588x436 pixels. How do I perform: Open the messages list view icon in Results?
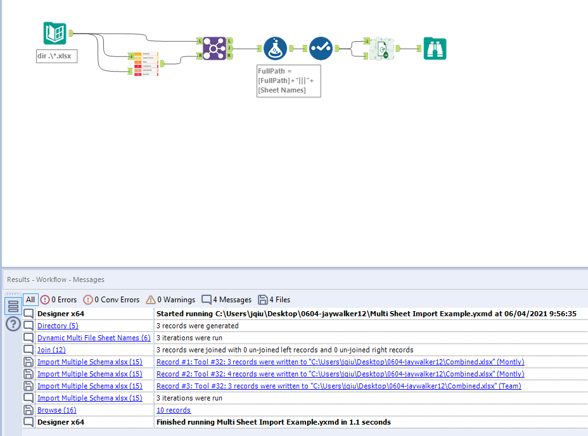pos(13,306)
